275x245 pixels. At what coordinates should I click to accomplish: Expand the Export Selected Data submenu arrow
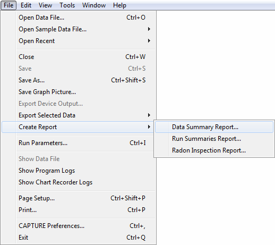(x=149, y=115)
